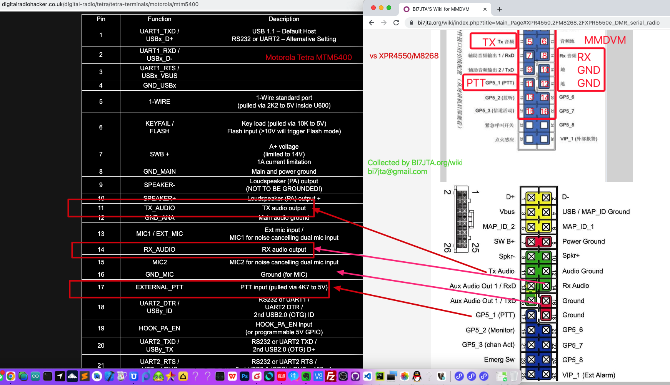Image resolution: width=670 pixels, height=385 pixels.
Task: Open Android Studio from the dock
Action: (97, 376)
